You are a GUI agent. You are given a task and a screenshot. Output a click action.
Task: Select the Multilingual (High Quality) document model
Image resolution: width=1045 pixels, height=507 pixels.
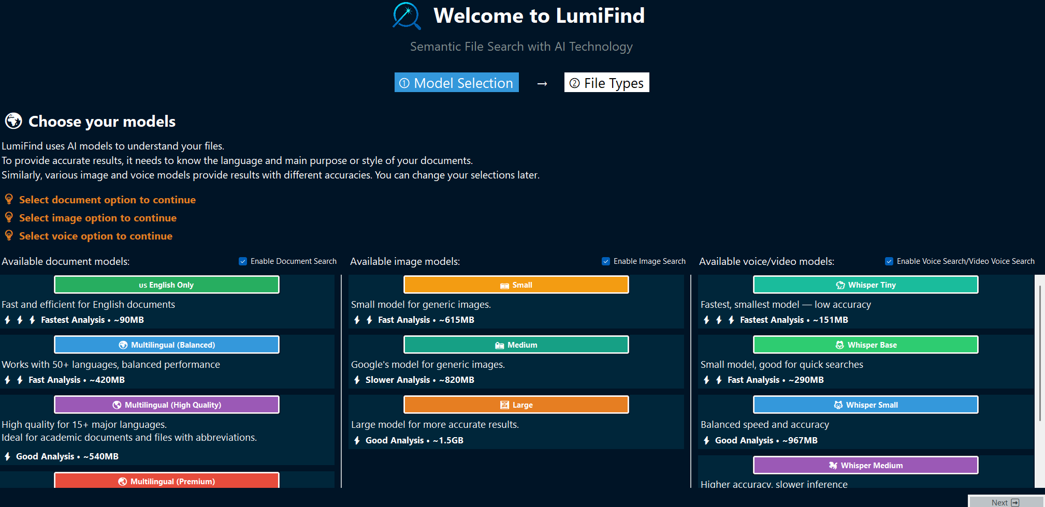tap(166, 405)
